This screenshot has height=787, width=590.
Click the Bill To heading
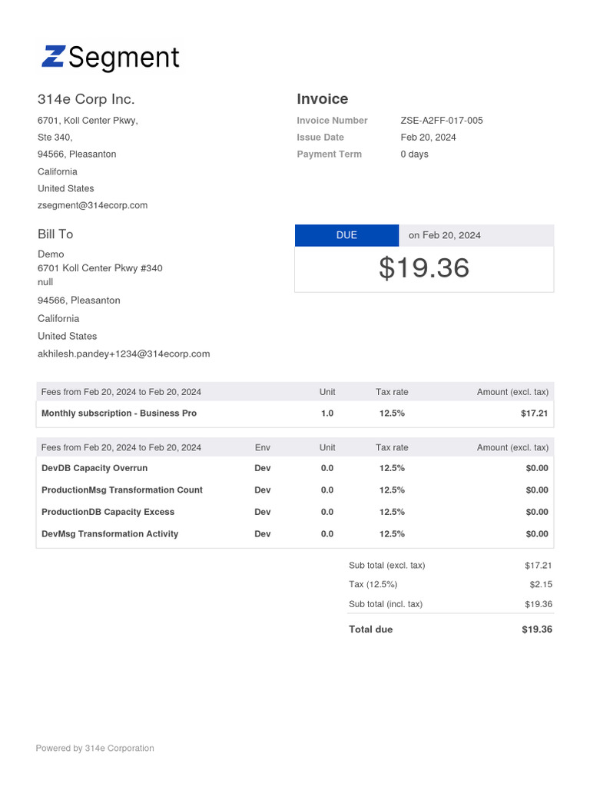[55, 234]
